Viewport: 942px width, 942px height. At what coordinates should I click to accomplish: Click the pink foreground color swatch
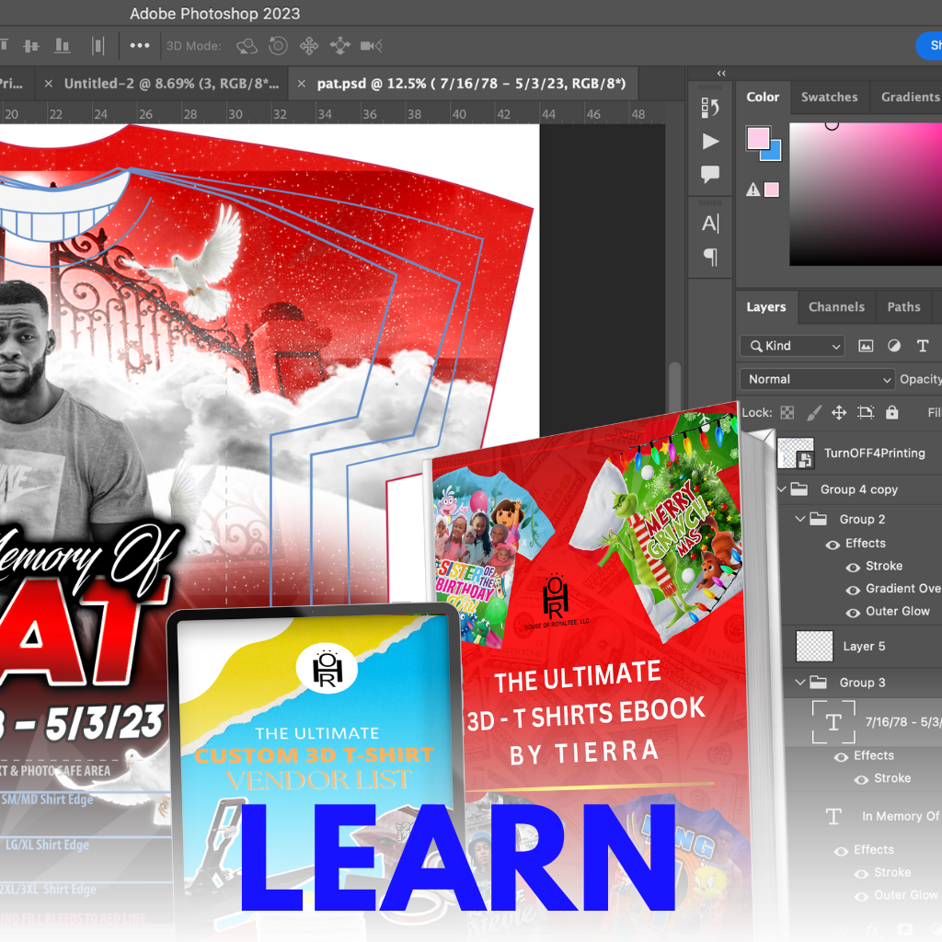point(758,140)
